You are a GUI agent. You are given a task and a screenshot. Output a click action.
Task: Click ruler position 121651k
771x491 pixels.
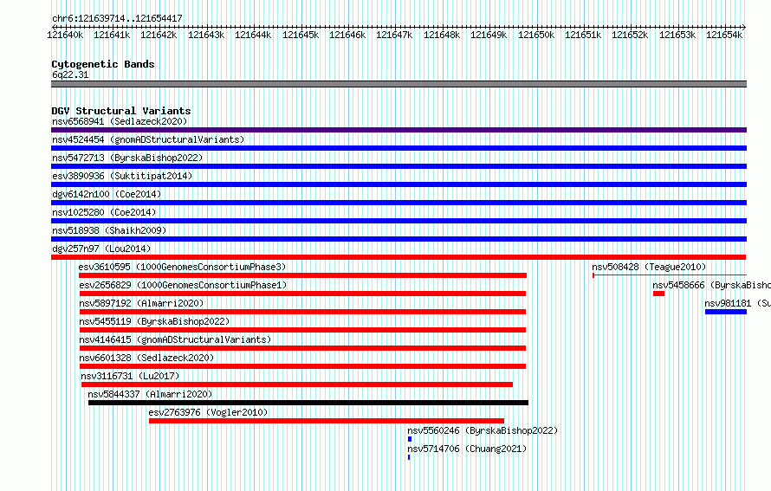pyautogui.click(x=583, y=35)
